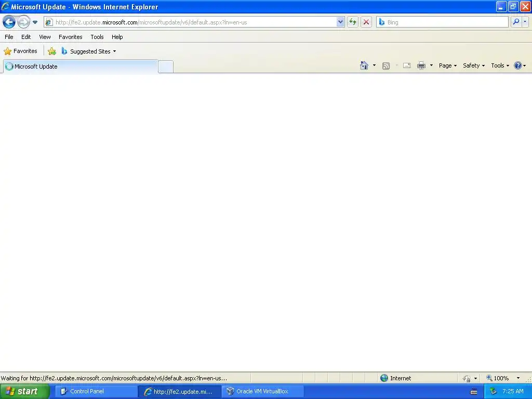Expand the Print options dropdown arrow

click(432, 65)
